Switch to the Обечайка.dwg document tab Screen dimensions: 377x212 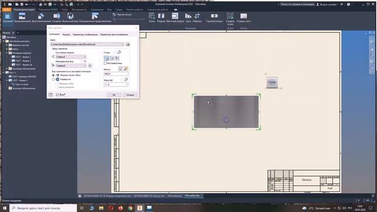pyautogui.click(x=192, y=196)
